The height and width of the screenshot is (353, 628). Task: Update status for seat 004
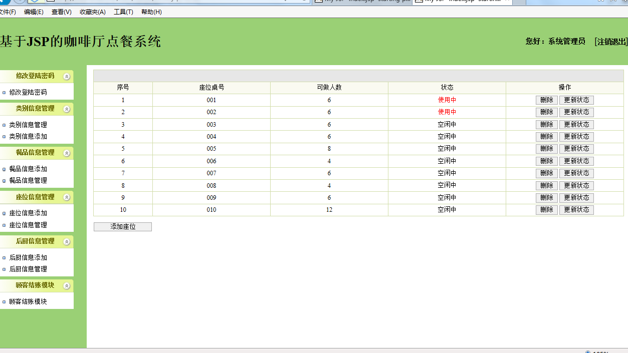coord(576,137)
